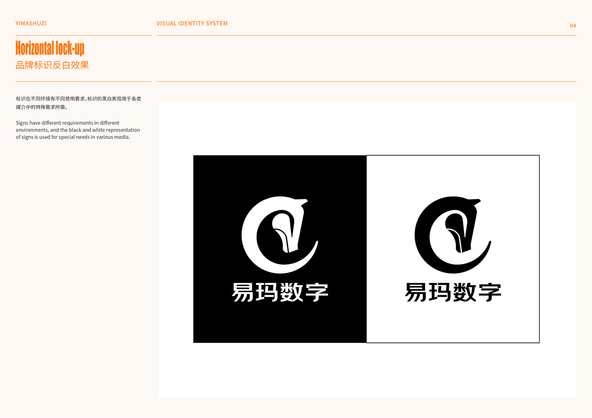
Task: Click the white horse logo on black panel
Action: pos(280,235)
